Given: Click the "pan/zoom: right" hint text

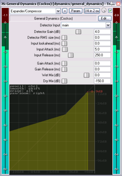Looking at the screenshot, I should tap(27, 93).
